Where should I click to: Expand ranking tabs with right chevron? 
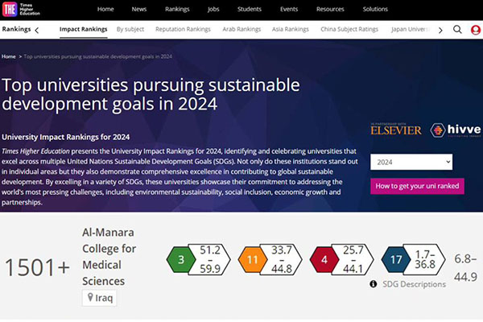tap(440, 31)
